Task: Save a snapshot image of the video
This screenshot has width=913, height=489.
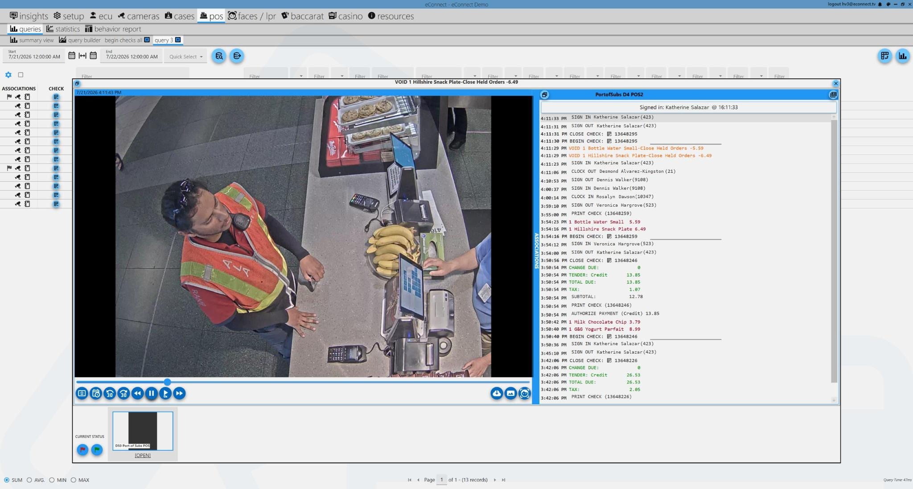Action: click(510, 393)
